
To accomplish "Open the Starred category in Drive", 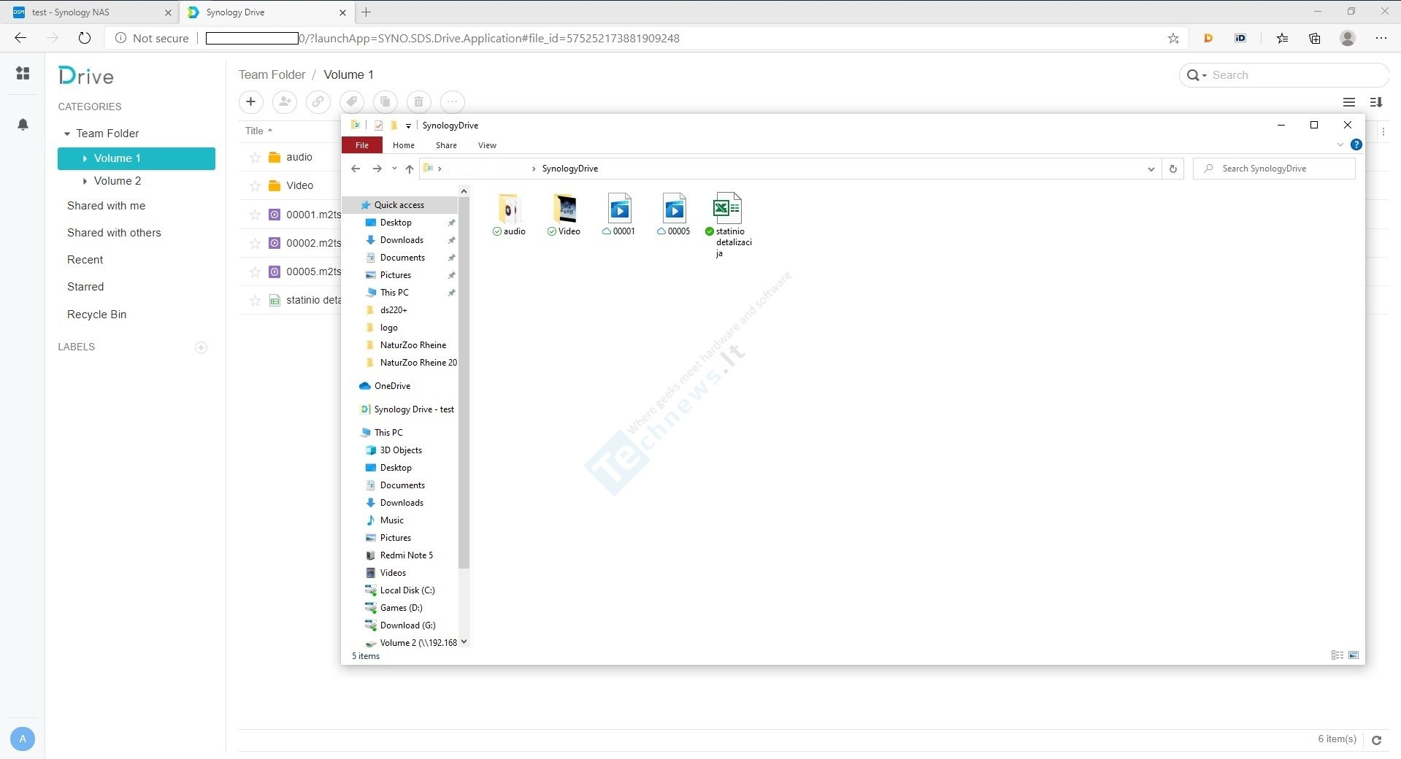I will (x=85, y=287).
